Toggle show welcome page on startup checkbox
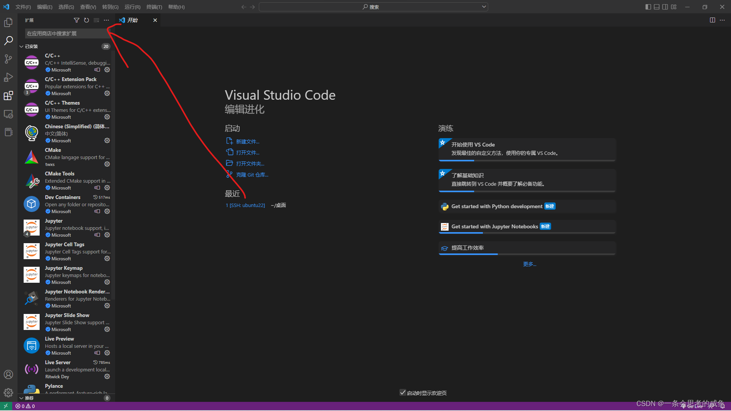 pyautogui.click(x=402, y=392)
